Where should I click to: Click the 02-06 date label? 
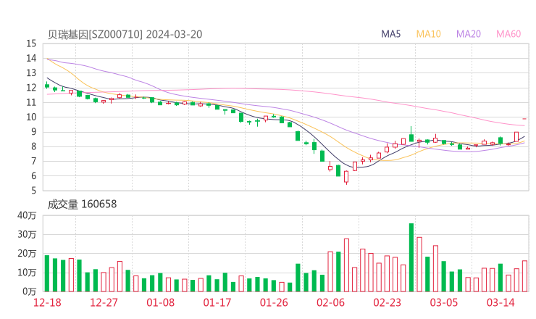(330, 302)
